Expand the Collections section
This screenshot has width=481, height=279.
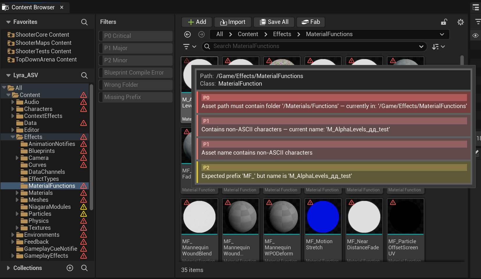pyautogui.click(x=8, y=268)
